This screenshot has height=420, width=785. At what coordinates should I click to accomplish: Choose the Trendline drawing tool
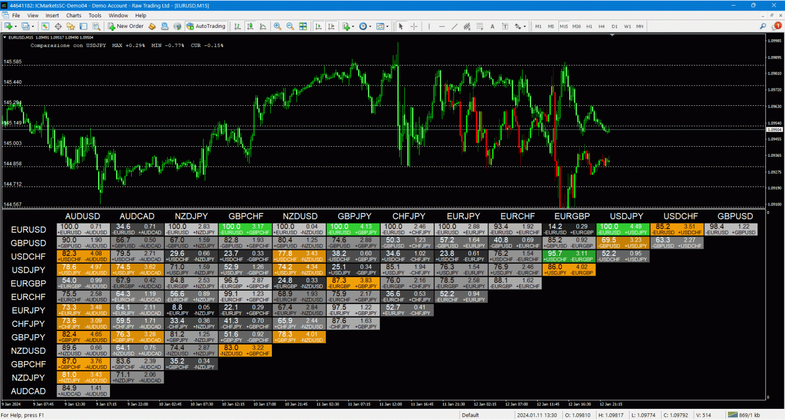[454, 26]
